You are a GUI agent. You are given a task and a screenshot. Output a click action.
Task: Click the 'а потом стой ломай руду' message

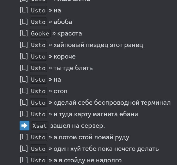coord(91,137)
